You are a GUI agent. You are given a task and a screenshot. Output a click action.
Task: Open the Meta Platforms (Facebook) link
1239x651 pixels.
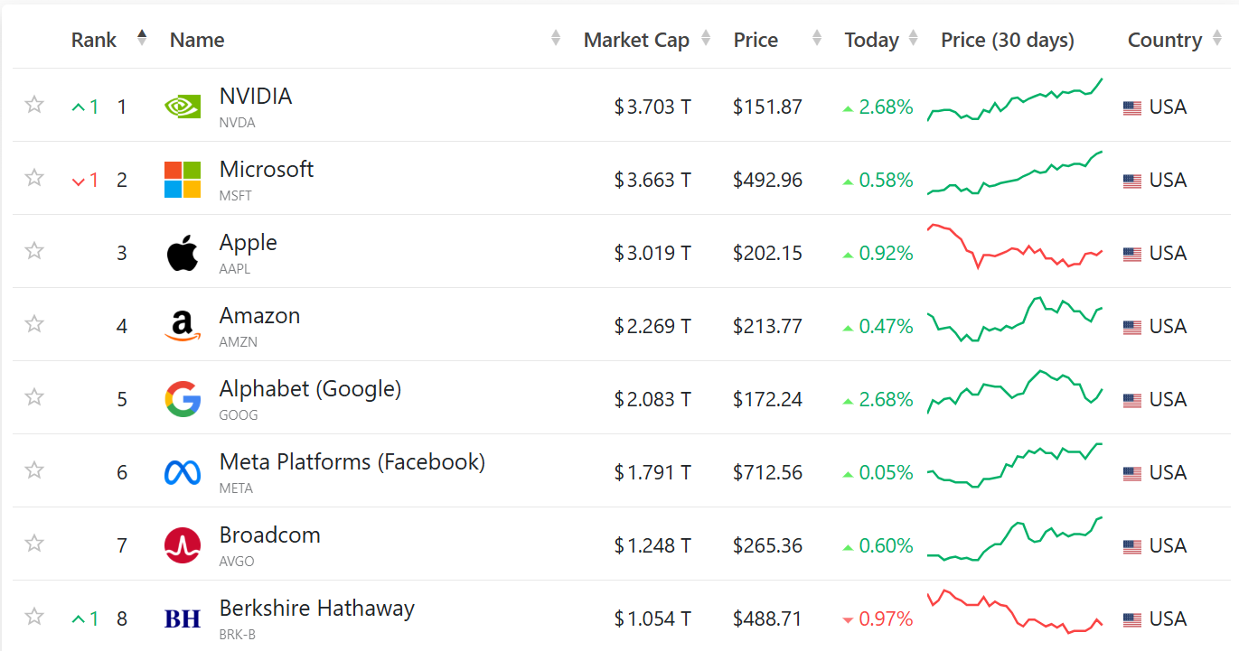352,462
